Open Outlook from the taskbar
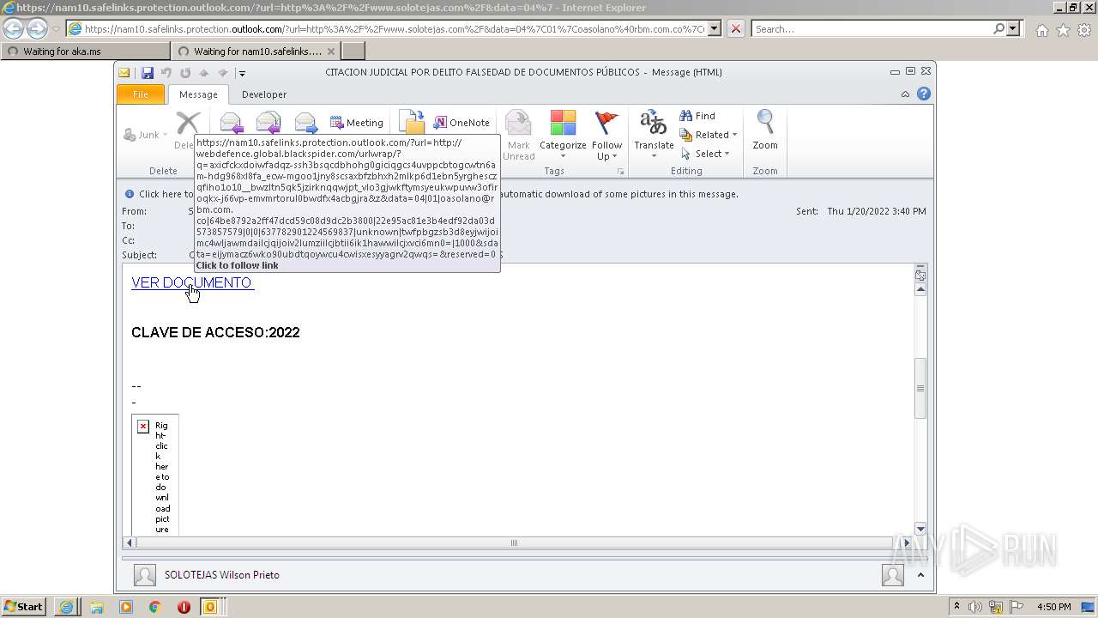The width and height of the screenshot is (1098, 618). 209,607
